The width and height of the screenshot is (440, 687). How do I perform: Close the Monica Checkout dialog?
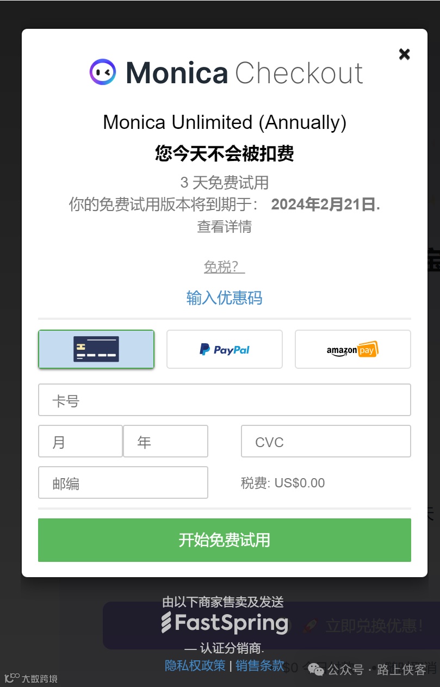pyautogui.click(x=404, y=54)
